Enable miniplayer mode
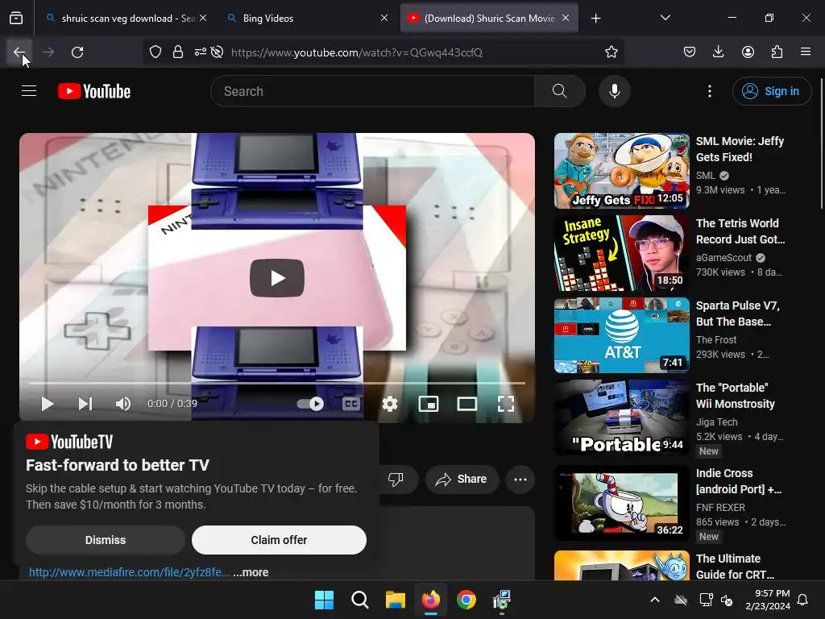 pos(429,404)
